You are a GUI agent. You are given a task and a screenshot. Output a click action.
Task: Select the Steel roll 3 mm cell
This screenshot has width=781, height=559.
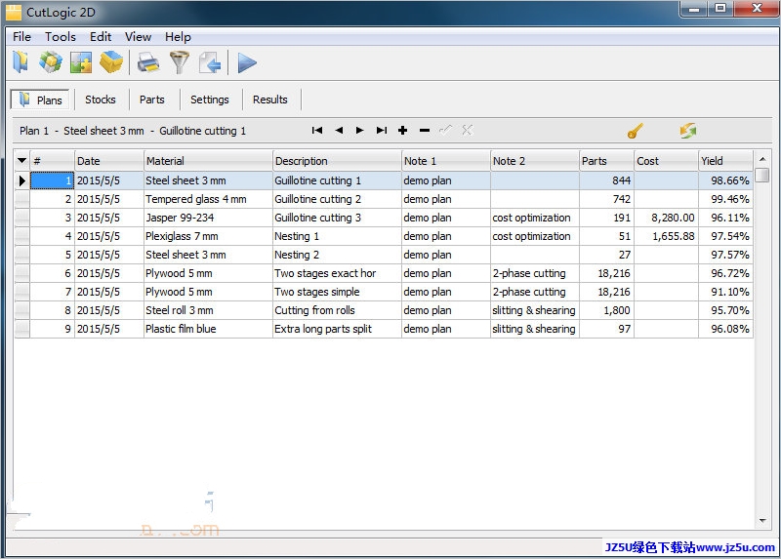coord(208,310)
